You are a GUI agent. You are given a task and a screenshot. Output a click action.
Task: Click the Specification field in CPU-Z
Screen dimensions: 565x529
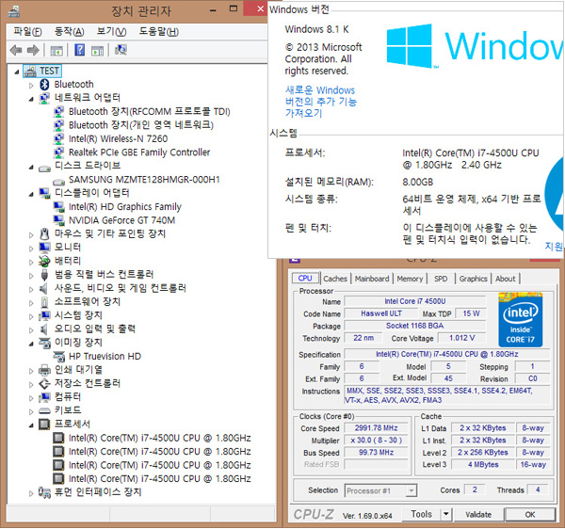coord(446,354)
